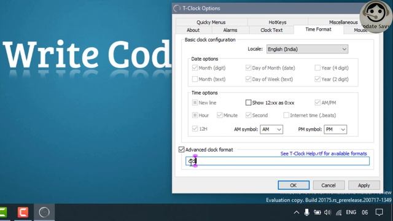Select the Time Format tab
The height and width of the screenshot is (221, 393).
318,29
